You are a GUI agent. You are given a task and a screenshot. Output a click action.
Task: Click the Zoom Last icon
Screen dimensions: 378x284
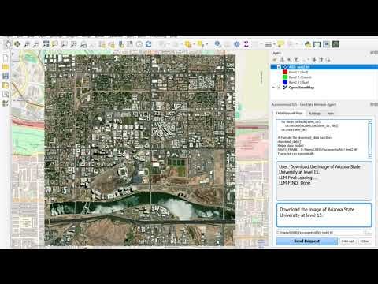pos(83,44)
